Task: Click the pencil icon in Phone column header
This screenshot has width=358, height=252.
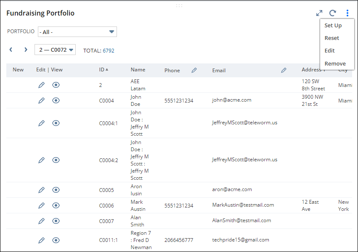Action: point(194,71)
